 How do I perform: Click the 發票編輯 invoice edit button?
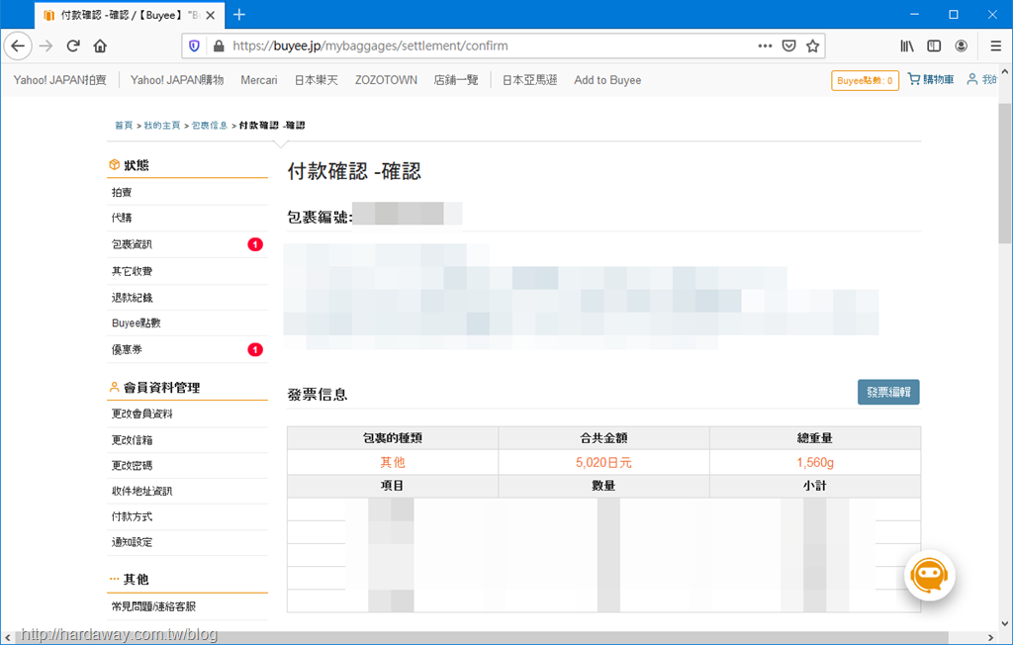point(888,392)
